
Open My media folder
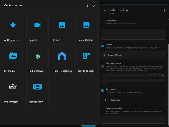coord(13,59)
